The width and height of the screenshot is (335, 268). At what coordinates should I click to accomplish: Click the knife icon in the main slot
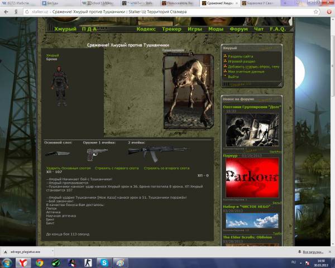57,153
